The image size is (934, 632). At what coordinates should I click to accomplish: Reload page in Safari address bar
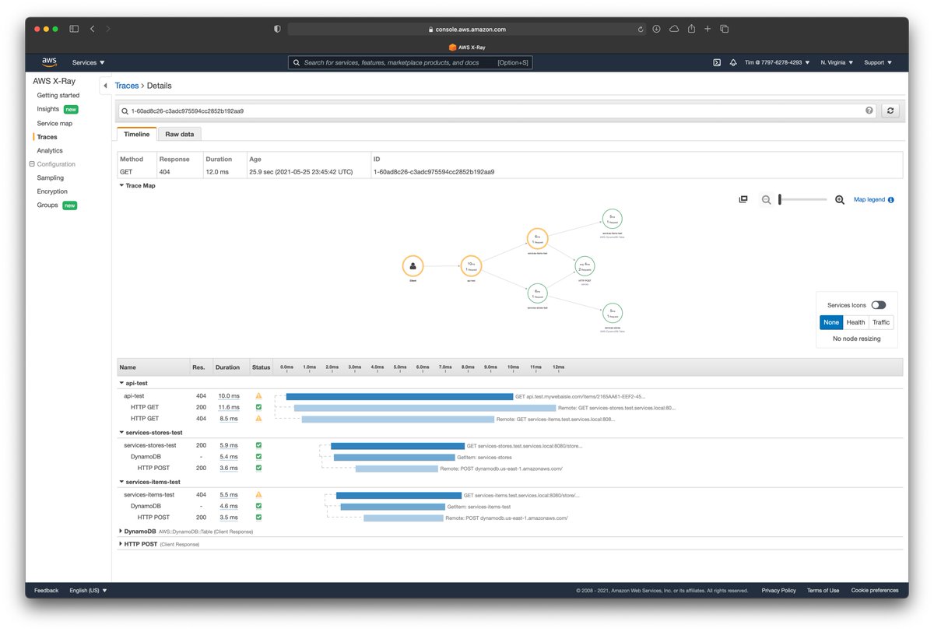click(641, 30)
